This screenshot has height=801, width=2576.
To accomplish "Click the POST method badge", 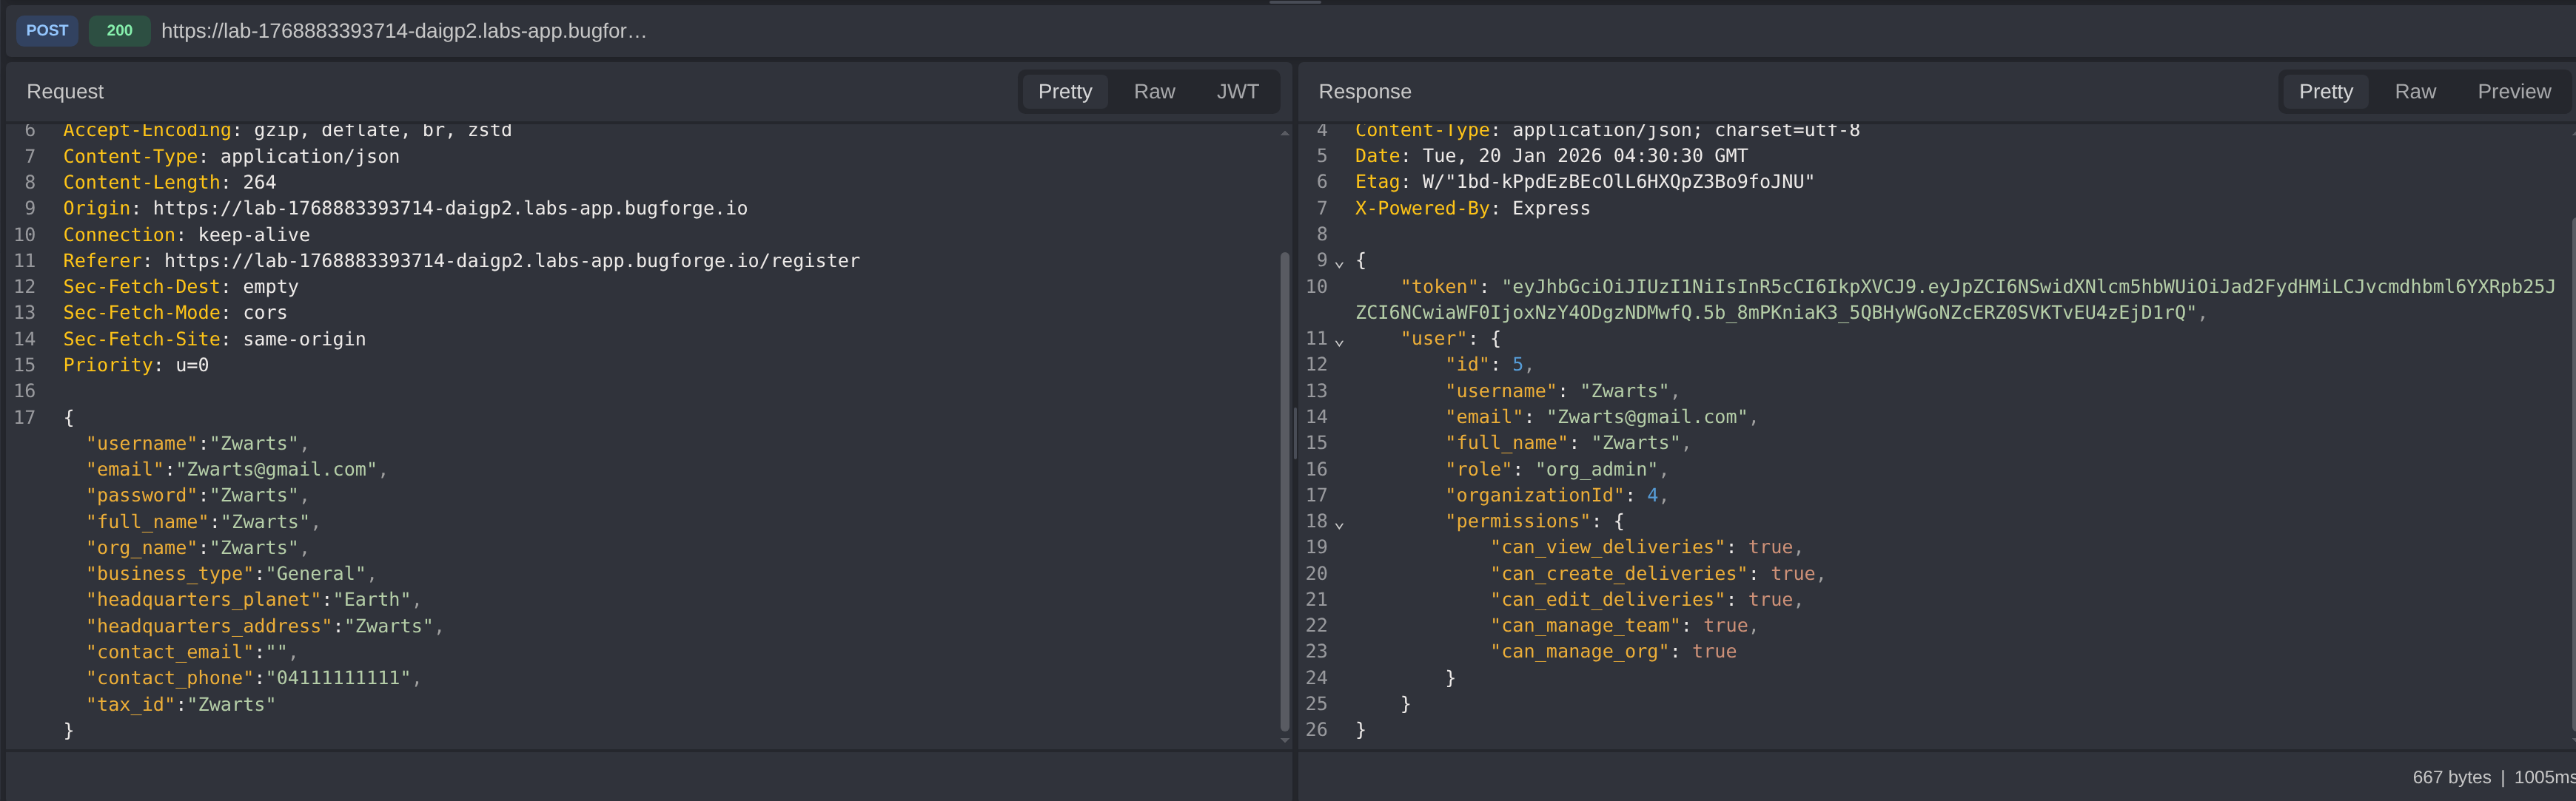I will pyautogui.click(x=47, y=31).
